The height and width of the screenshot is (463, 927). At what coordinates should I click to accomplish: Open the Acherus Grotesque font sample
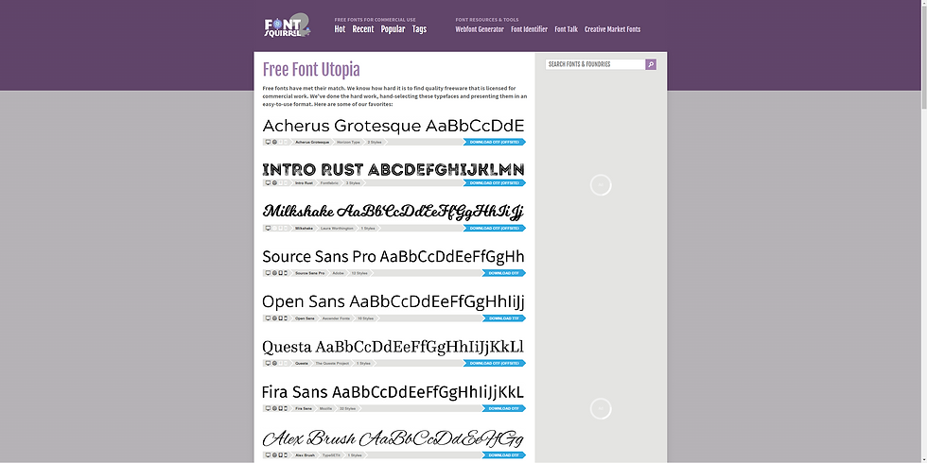point(394,126)
